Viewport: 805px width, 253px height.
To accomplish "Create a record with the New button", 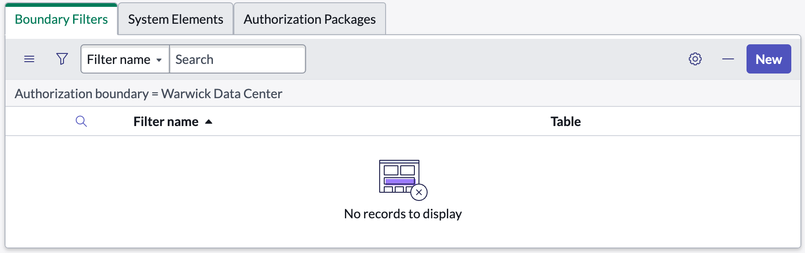I will click(x=768, y=59).
